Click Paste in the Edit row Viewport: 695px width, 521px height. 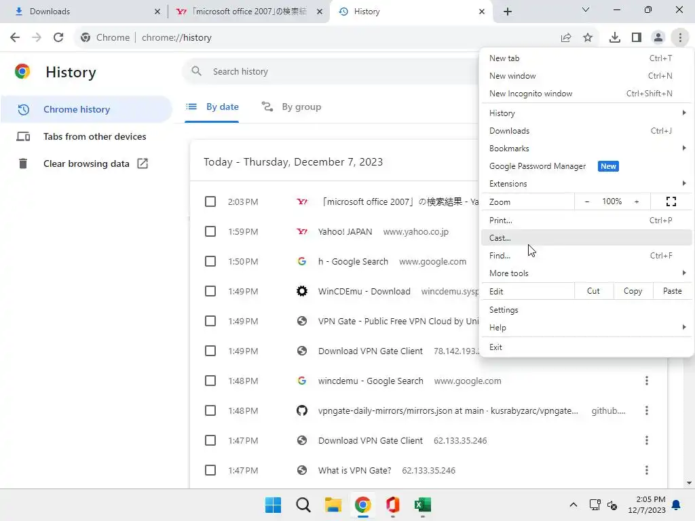pyautogui.click(x=673, y=291)
